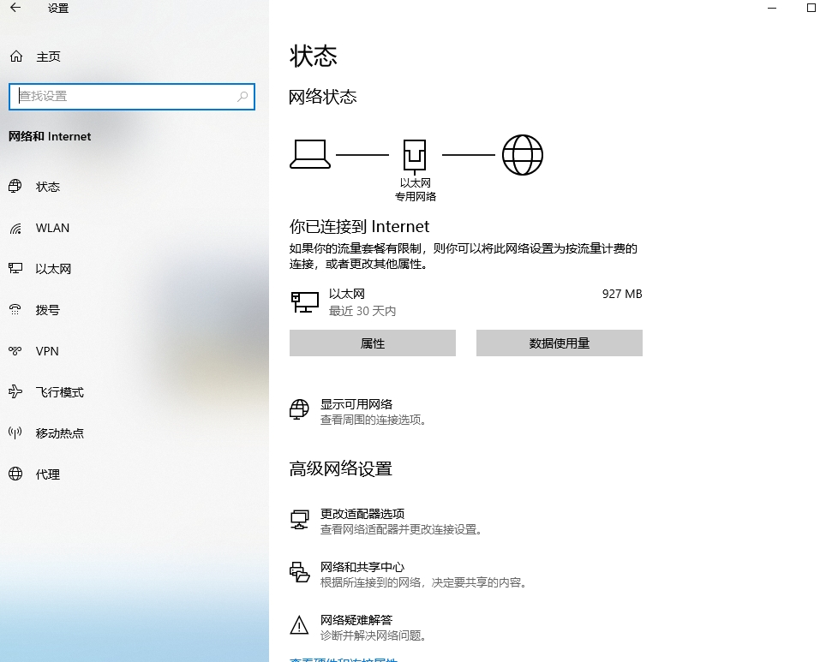Click the 以太网 connection computer icon

(x=305, y=301)
